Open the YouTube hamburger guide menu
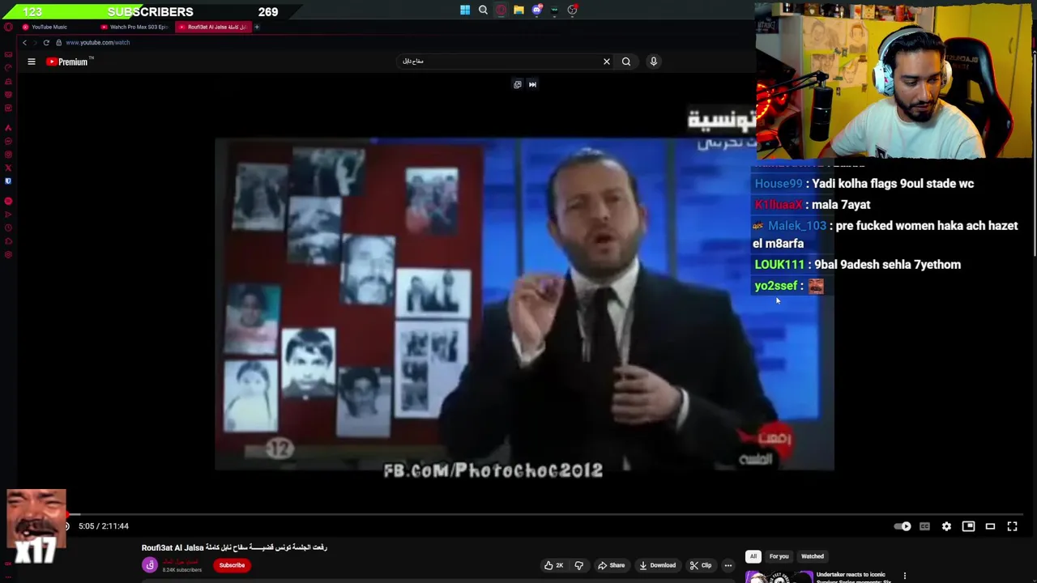The image size is (1037, 583). pos(32,62)
